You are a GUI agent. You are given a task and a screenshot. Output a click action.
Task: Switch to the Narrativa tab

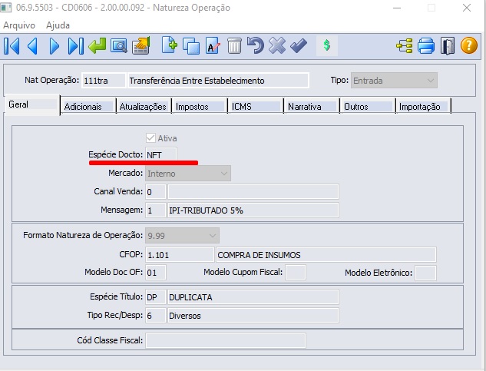(312, 107)
